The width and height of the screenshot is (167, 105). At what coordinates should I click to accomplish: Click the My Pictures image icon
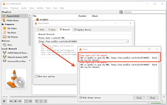(4, 37)
